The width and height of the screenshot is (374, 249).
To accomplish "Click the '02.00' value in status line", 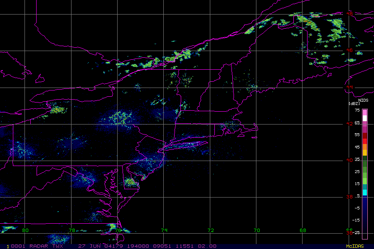I will point(207,246).
